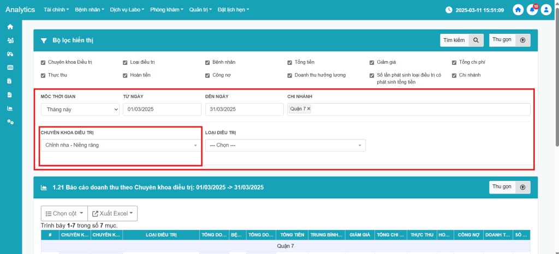
Task: Click the Xuất Excel export button
Action: [114, 214]
